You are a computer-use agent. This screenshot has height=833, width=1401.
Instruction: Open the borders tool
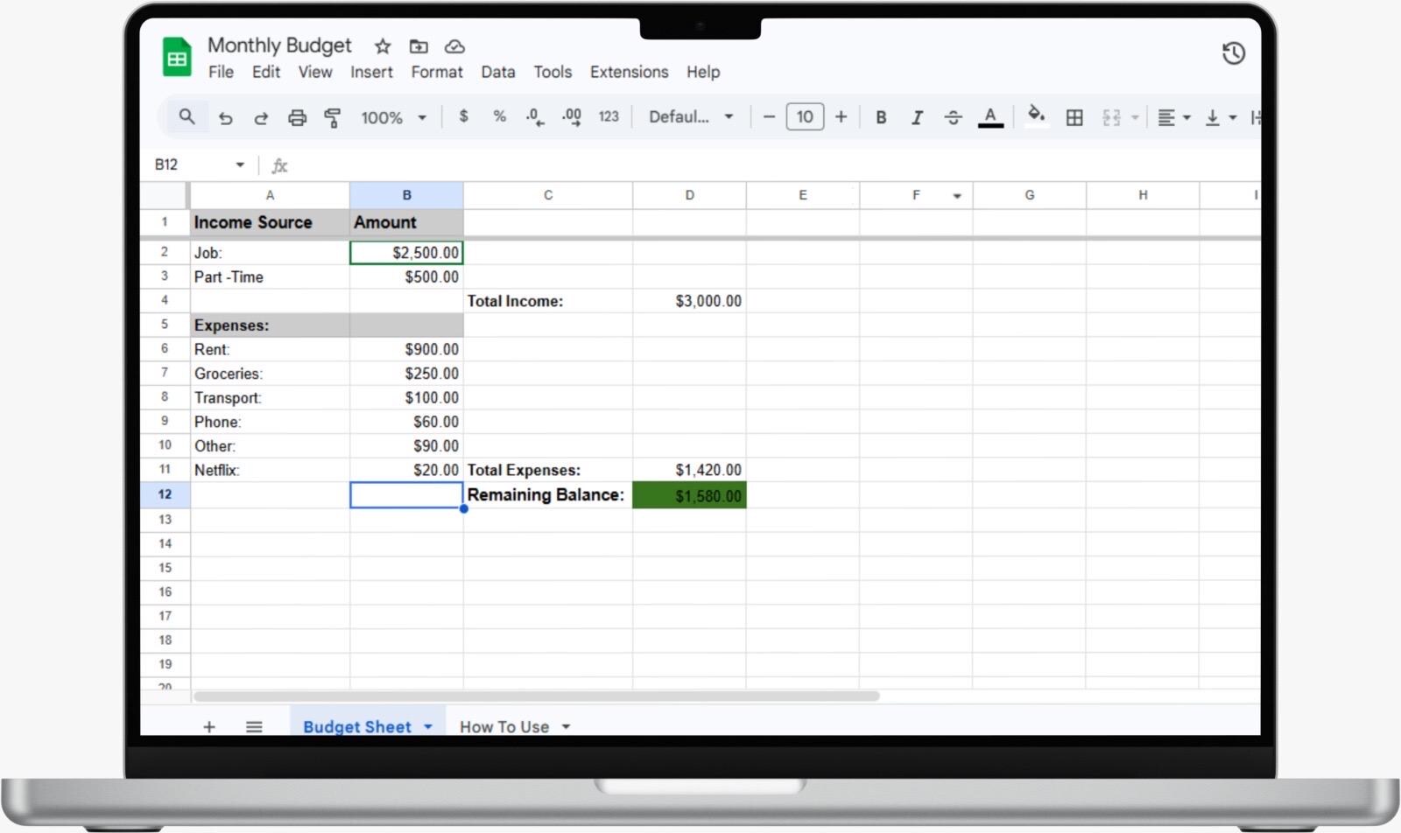[x=1074, y=117]
